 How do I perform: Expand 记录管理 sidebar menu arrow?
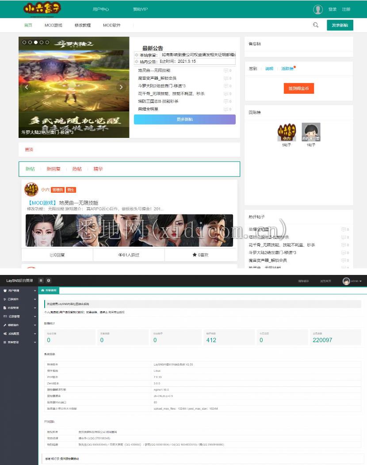click(35, 317)
